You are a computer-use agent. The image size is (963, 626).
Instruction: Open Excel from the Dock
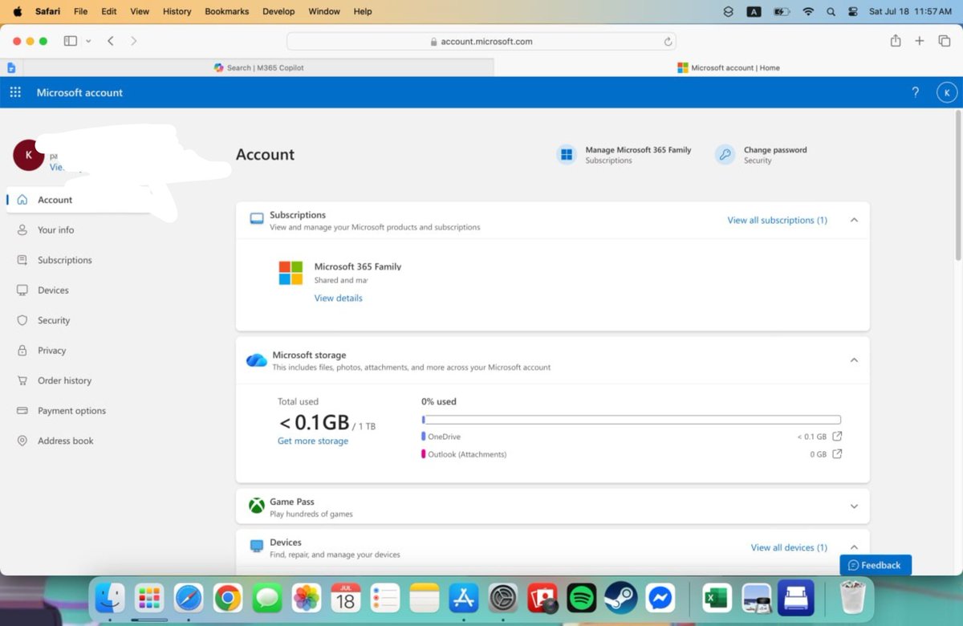point(716,598)
